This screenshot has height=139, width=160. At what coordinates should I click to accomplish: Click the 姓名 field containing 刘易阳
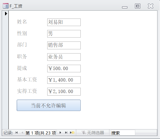pos(64,22)
